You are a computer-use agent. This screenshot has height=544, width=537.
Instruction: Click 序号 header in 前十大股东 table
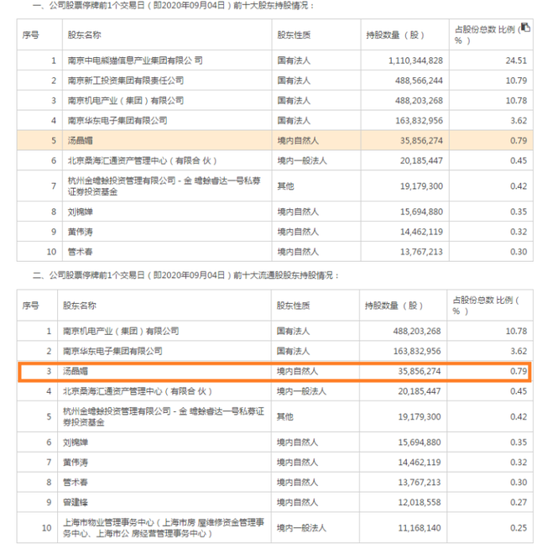[30, 35]
